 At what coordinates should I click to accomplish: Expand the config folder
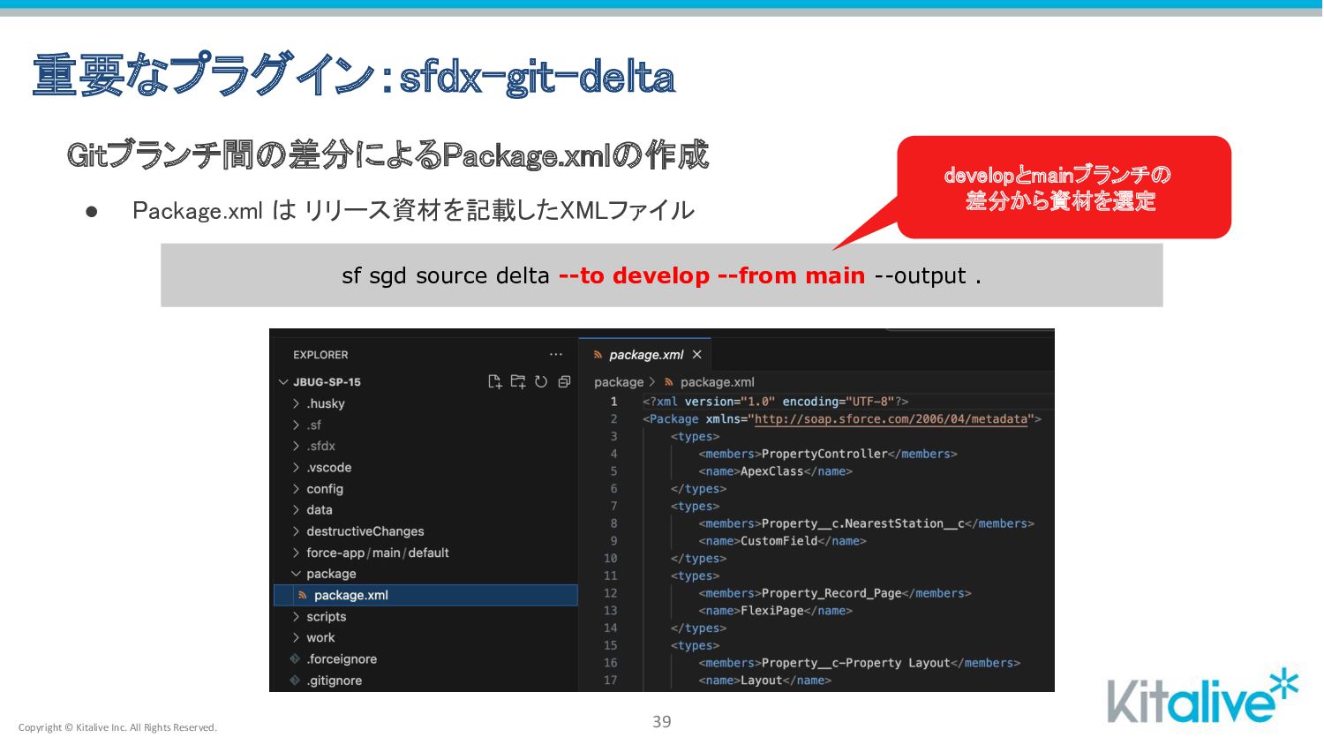pos(297,488)
